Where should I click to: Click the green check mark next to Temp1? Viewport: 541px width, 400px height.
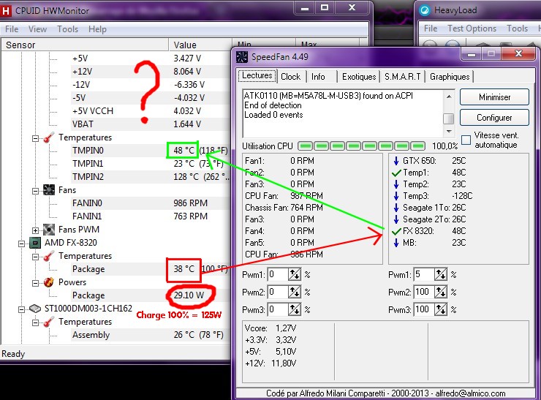[x=396, y=173]
